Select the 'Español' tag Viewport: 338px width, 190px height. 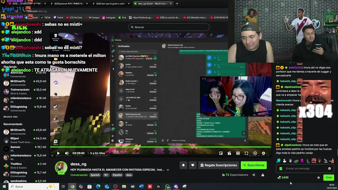[x=117, y=175]
